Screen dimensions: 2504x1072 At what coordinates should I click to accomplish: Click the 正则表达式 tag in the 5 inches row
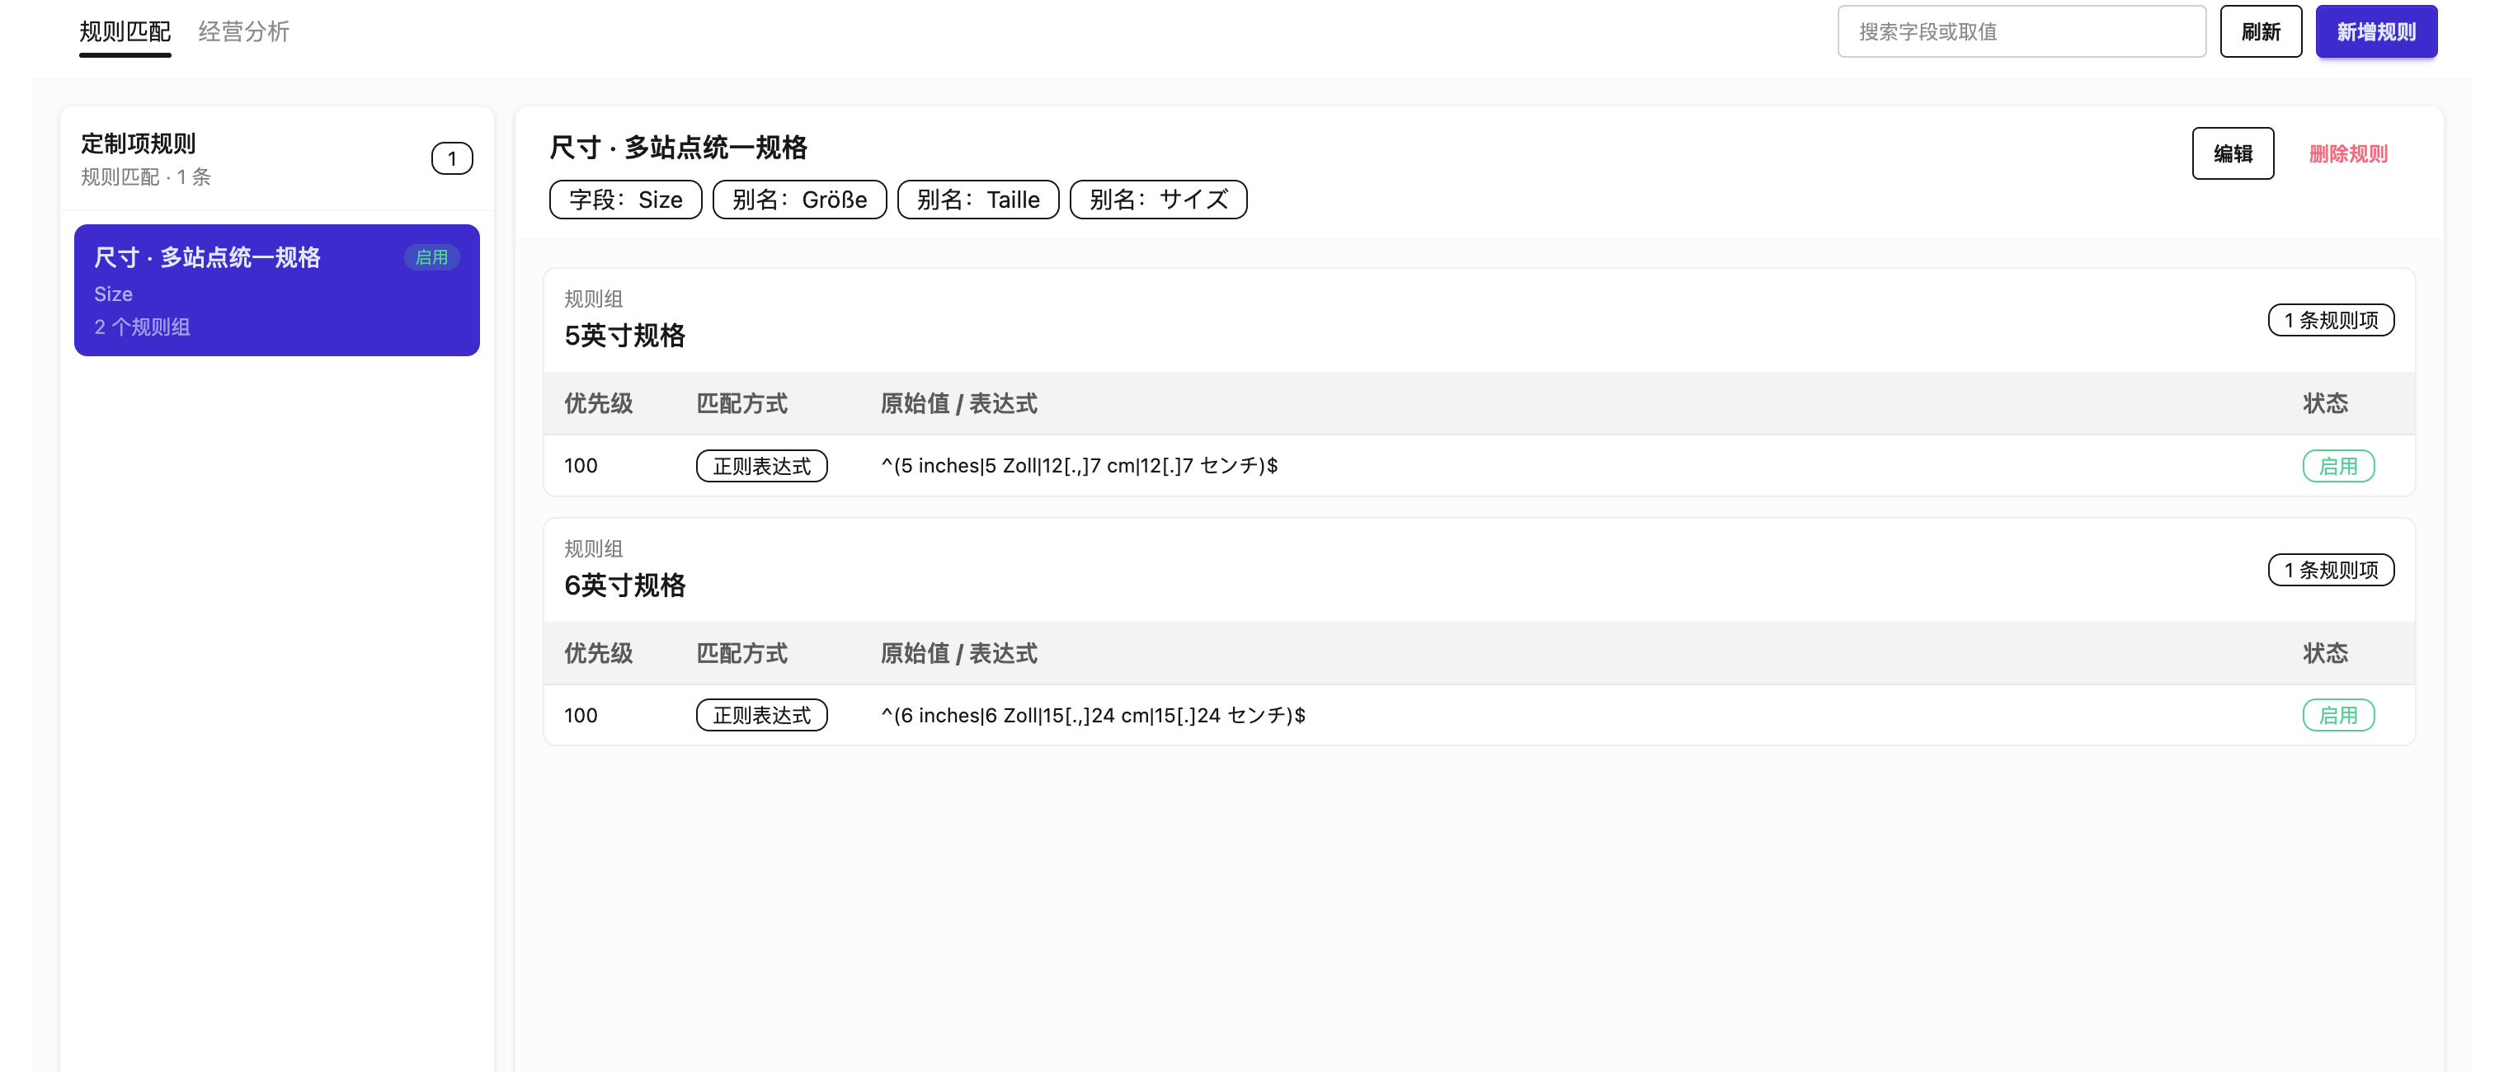click(x=761, y=467)
